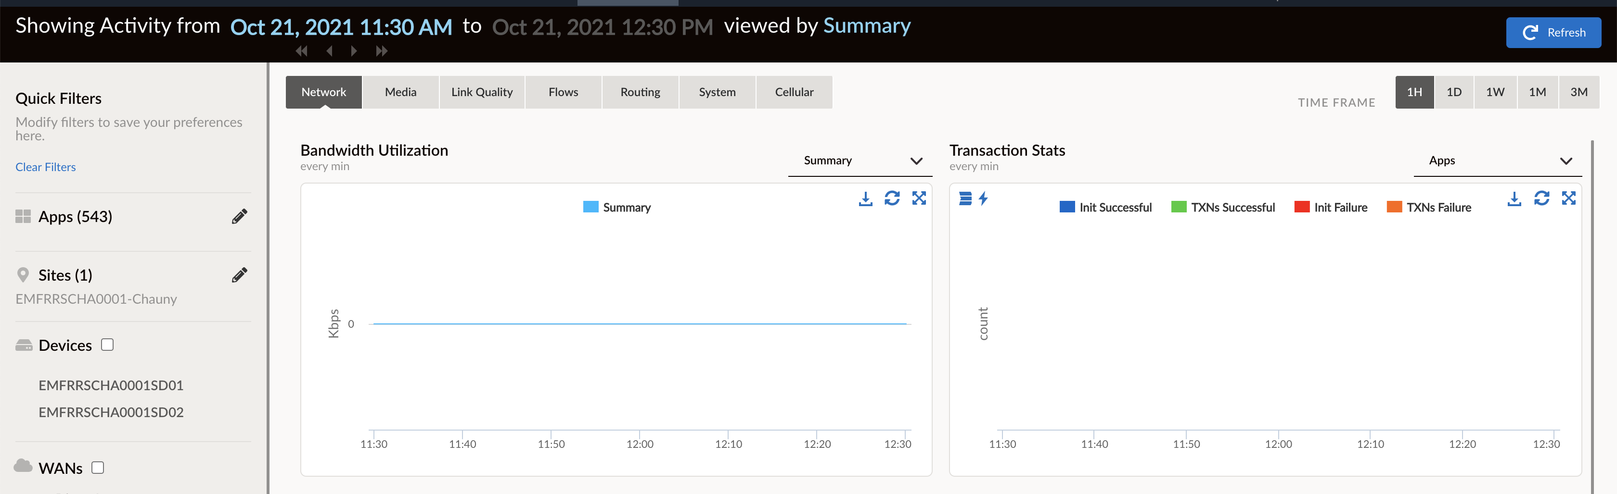Switch to the Cellular tab
Viewport: 1617px width, 494px height.
794,92
